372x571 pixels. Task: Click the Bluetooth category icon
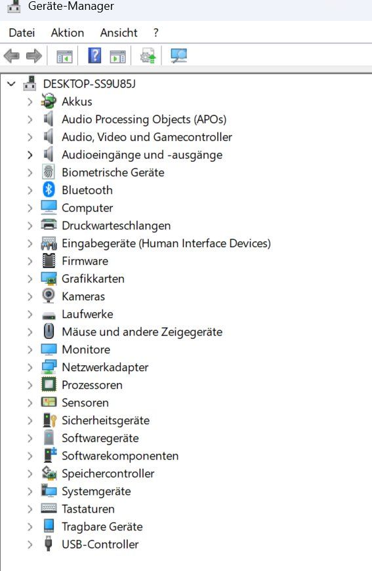click(49, 189)
